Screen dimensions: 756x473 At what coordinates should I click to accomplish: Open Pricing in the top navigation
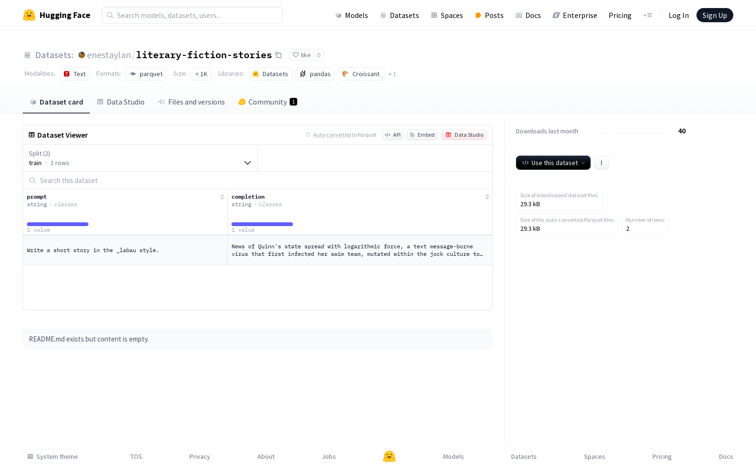(620, 15)
